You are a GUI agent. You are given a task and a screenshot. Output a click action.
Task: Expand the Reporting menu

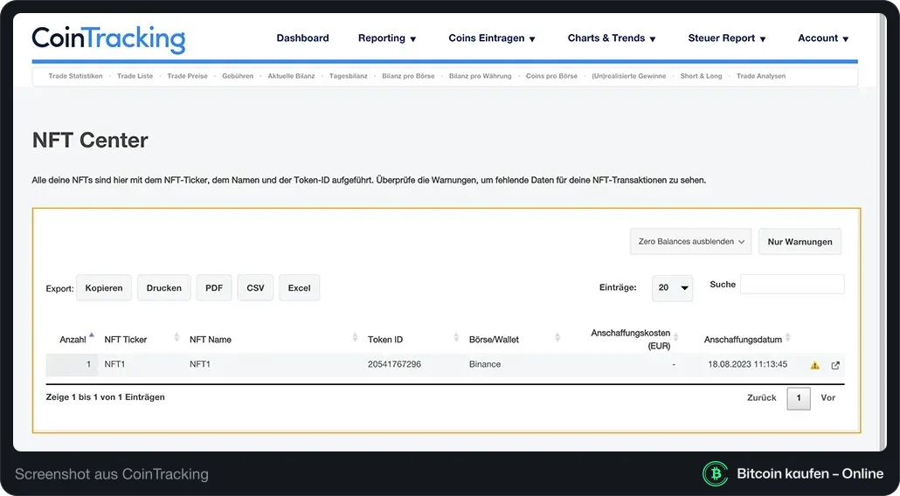pyautogui.click(x=387, y=38)
